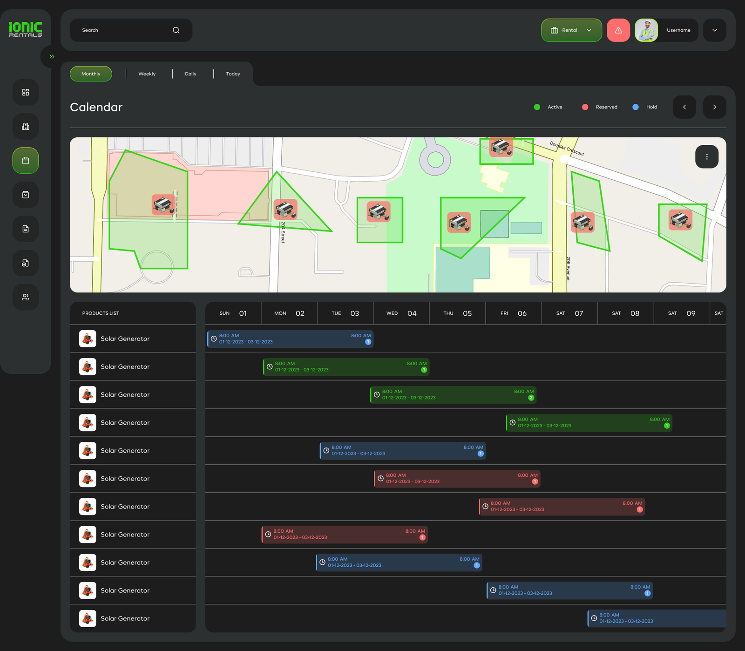The image size is (745, 651).
Task: Click into the Search field
Action: click(x=131, y=30)
